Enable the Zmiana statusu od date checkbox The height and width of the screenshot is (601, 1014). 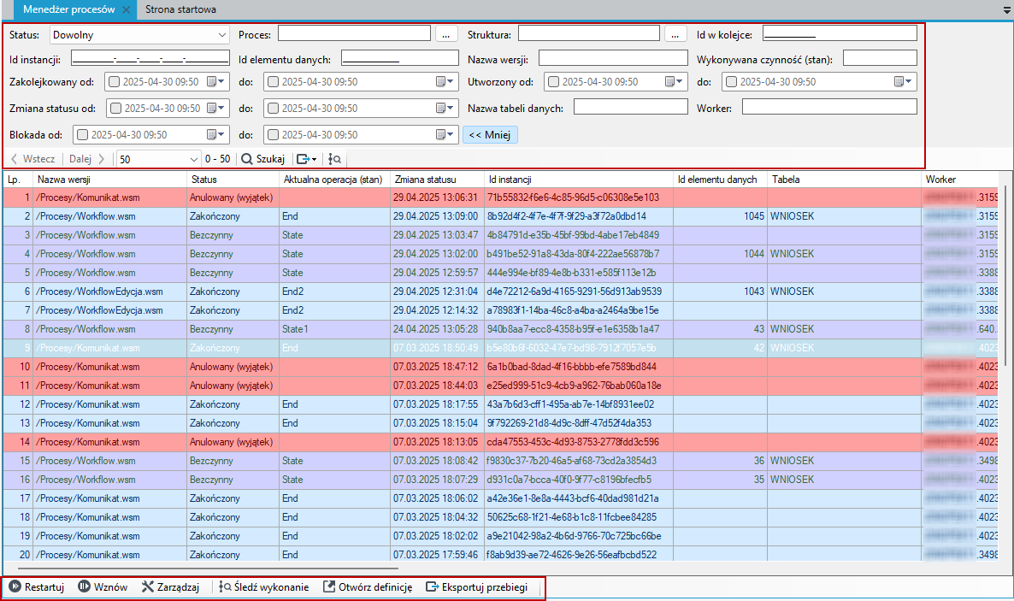pyautogui.click(x=115, y=108)
